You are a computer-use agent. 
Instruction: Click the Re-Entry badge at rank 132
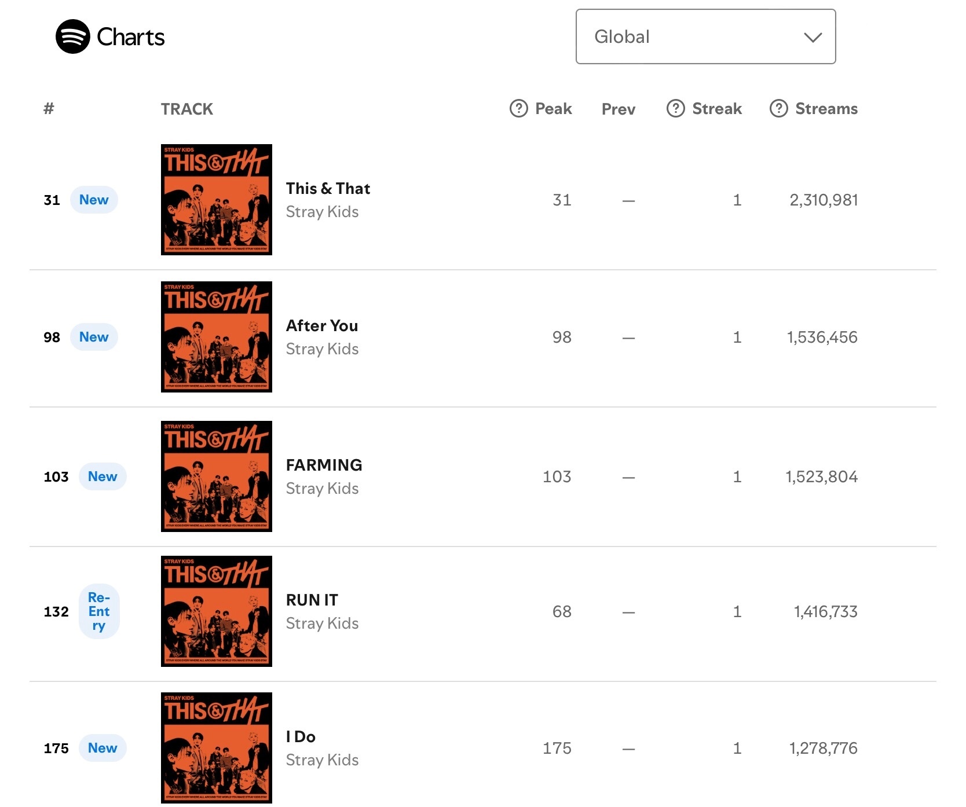coord(99,611)
